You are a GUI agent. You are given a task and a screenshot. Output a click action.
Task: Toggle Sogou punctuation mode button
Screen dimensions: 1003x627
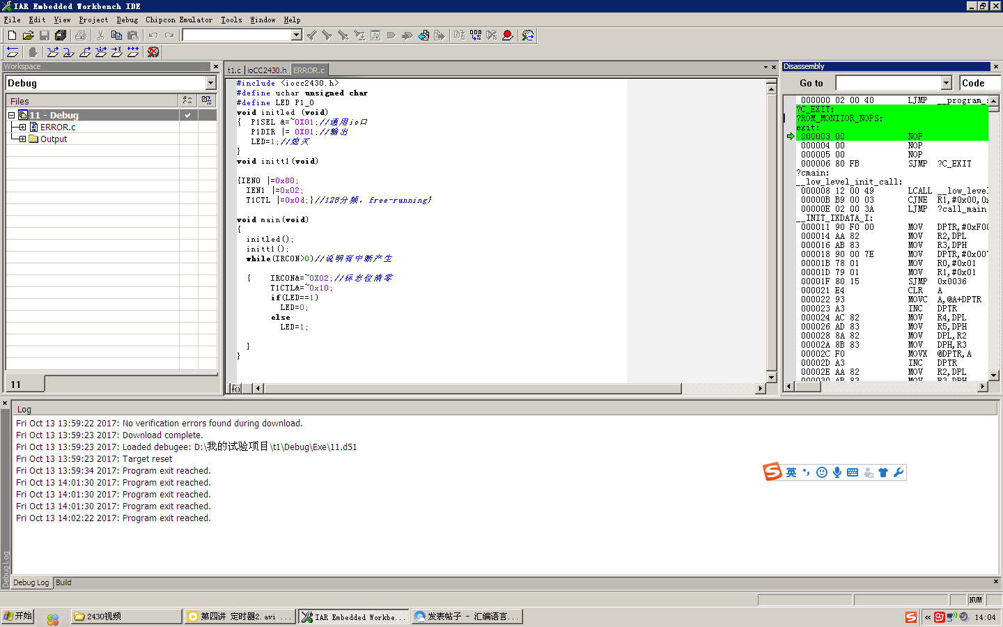coord(807,472)
